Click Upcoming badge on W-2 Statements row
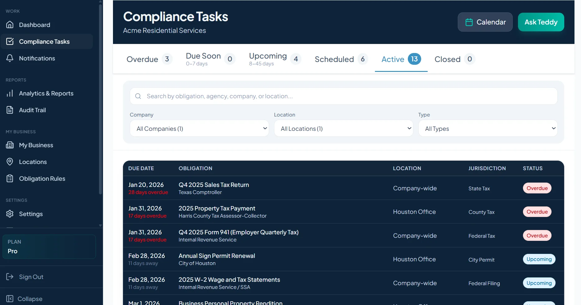Viewport: 581px width, 305px height. tap(539, 283)
